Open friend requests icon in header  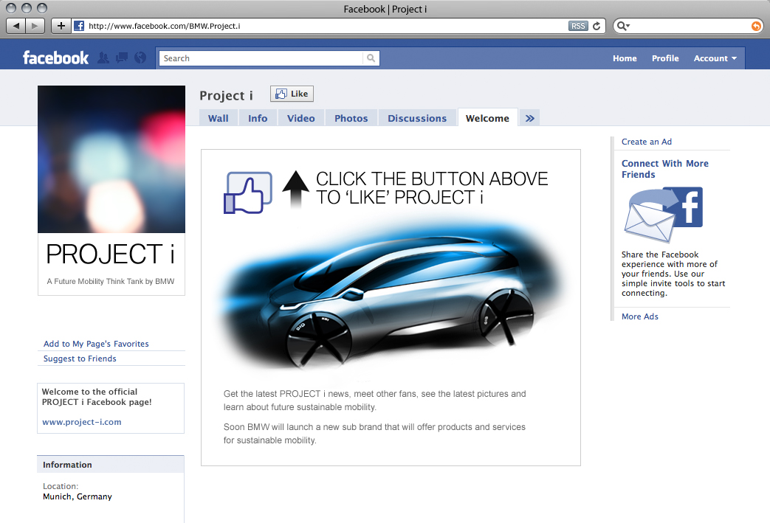[103, 58]
